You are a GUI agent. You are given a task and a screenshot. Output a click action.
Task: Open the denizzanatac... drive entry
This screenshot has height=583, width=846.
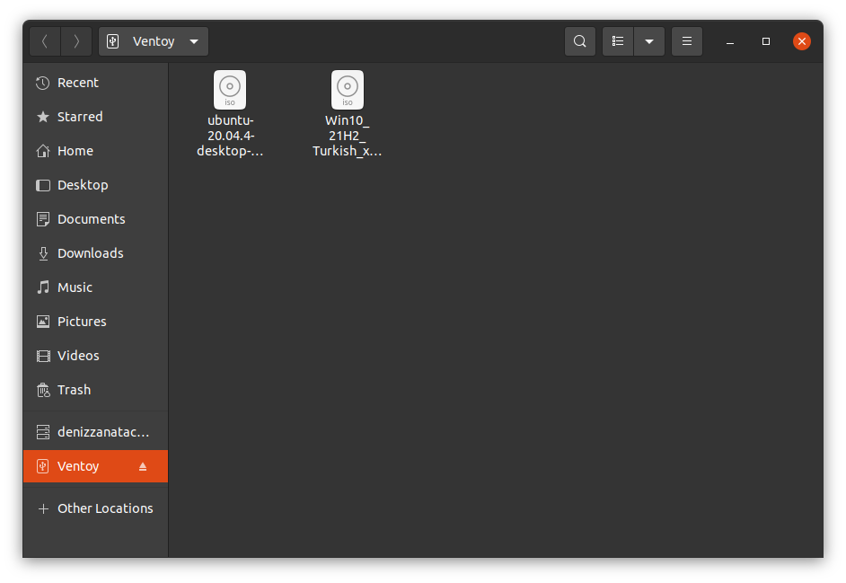pos(95,432)
